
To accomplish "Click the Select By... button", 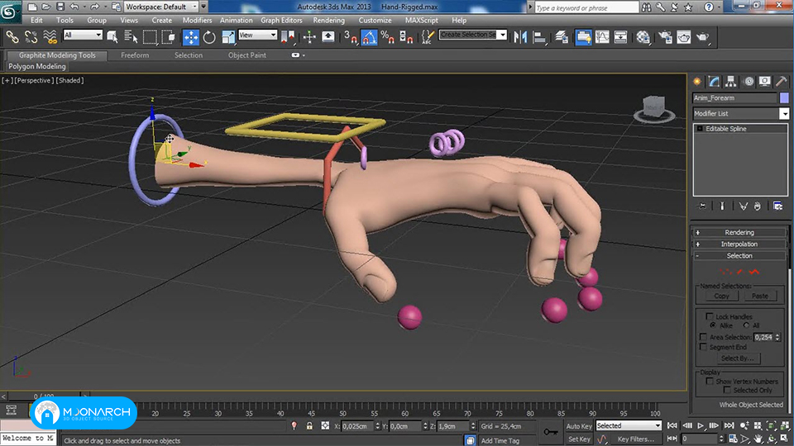I will tap(737, 358).
